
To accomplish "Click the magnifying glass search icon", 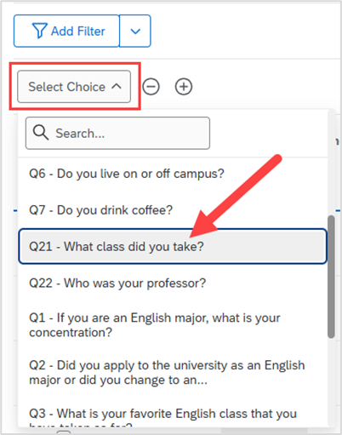I will click(41, 133).
